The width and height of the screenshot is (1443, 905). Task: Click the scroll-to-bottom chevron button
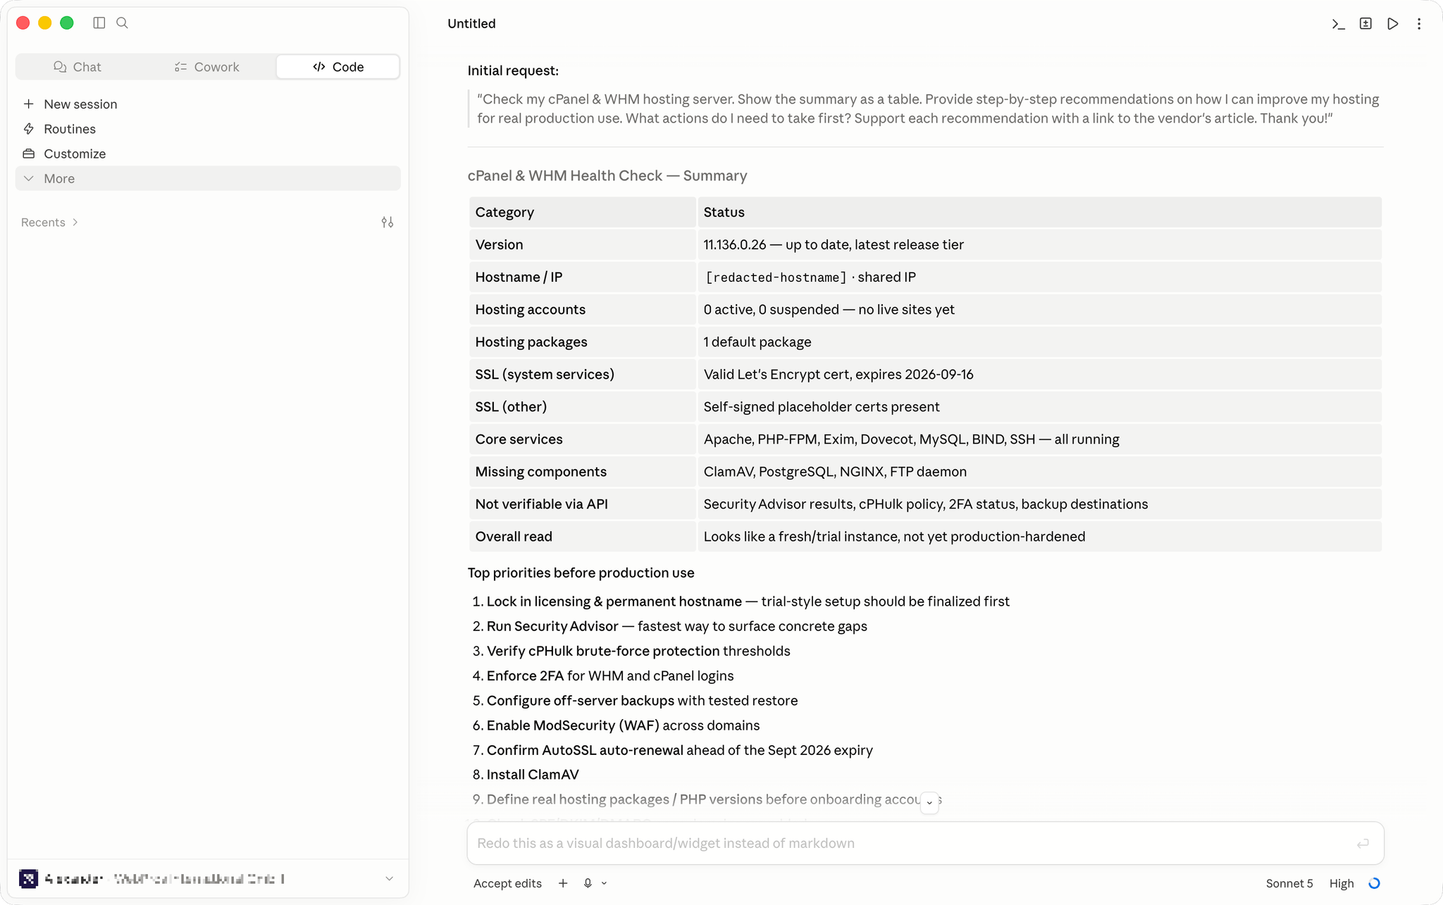(929, 803)
